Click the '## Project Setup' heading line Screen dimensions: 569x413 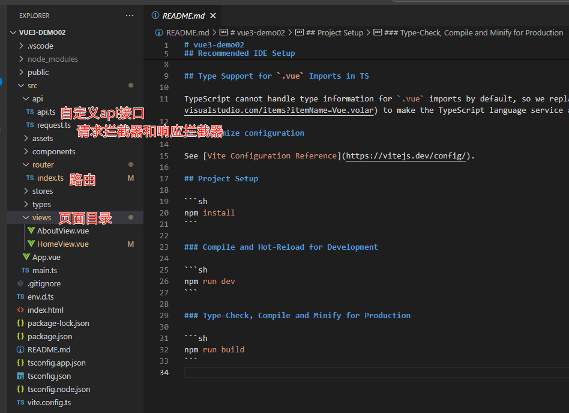coord(221,178)
